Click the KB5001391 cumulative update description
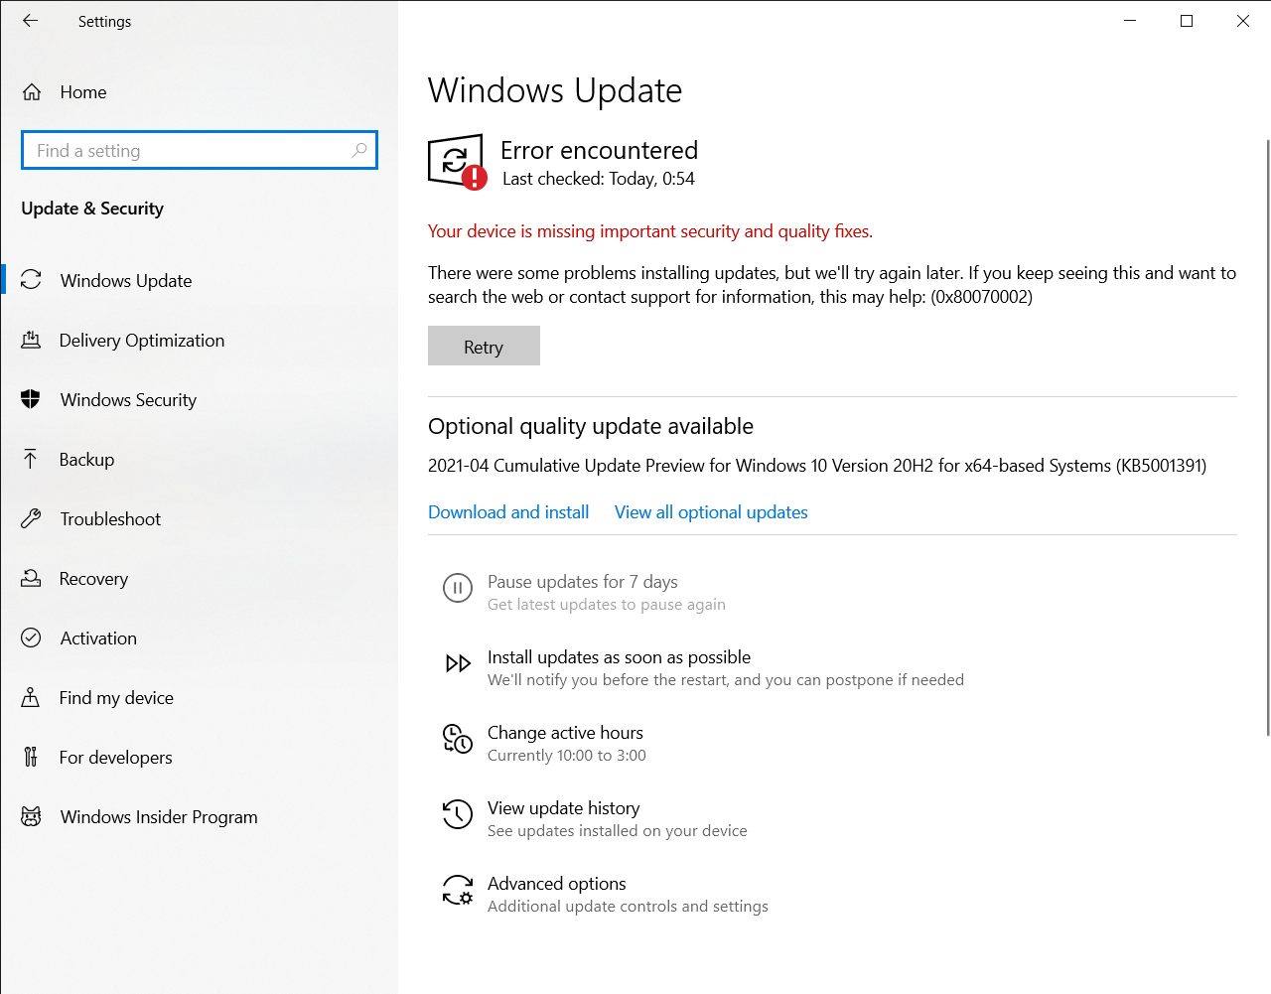The width and height of the screenshot is (1271, 994). pos(817,466)
